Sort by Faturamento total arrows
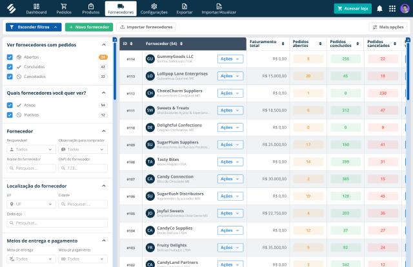The image size is (413, 267). click(283, 44)
